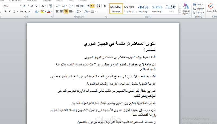This screenshot has height=124, width=217.
Task: Toggle Left-to-Right text direction
Action: tap(88, 6)
